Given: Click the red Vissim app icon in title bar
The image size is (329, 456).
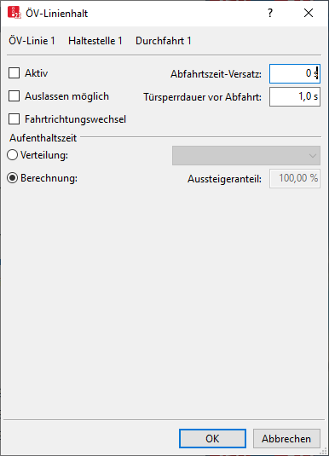Looking at the screenshot, I should [x=14, y=13].
